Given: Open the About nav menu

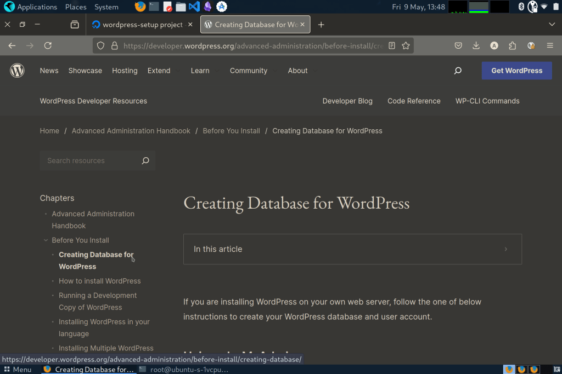Looking at the screenshot, I should click(x=297, y=71).
